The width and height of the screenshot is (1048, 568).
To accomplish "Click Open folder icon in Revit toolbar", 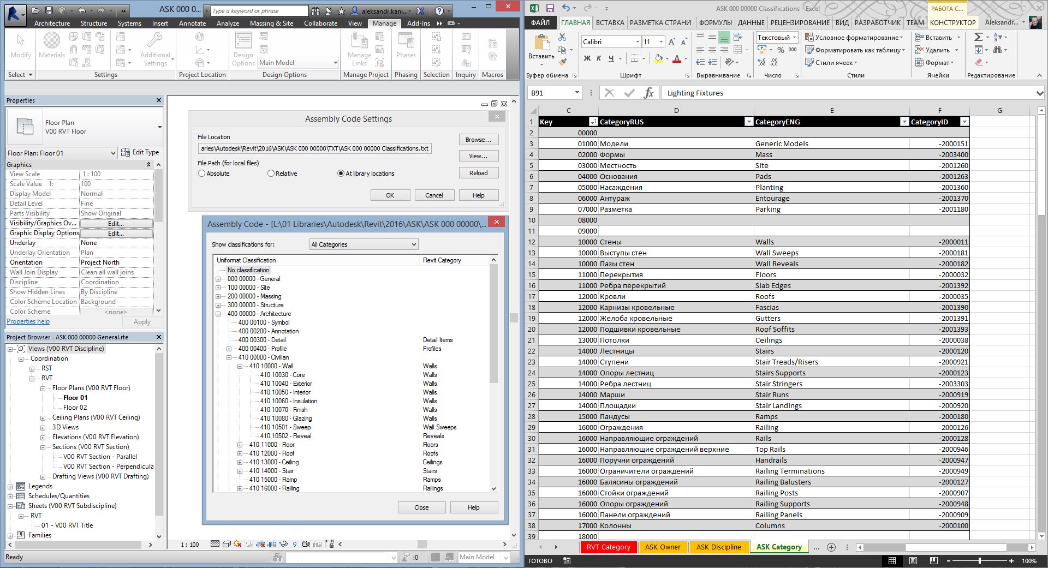I will point(35,10).
